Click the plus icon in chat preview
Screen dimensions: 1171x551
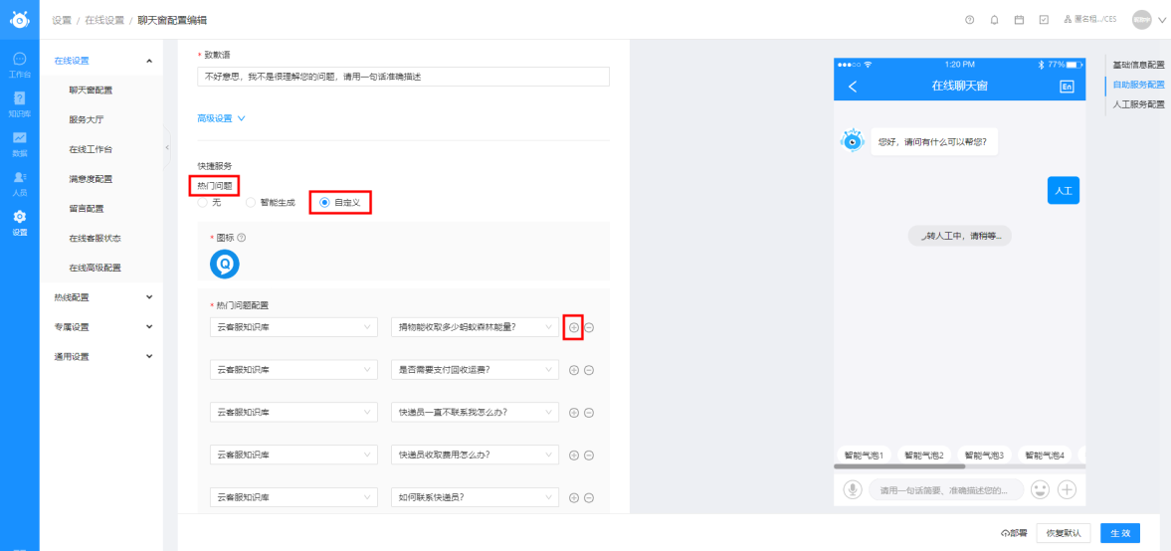(x=1068, y=489)
